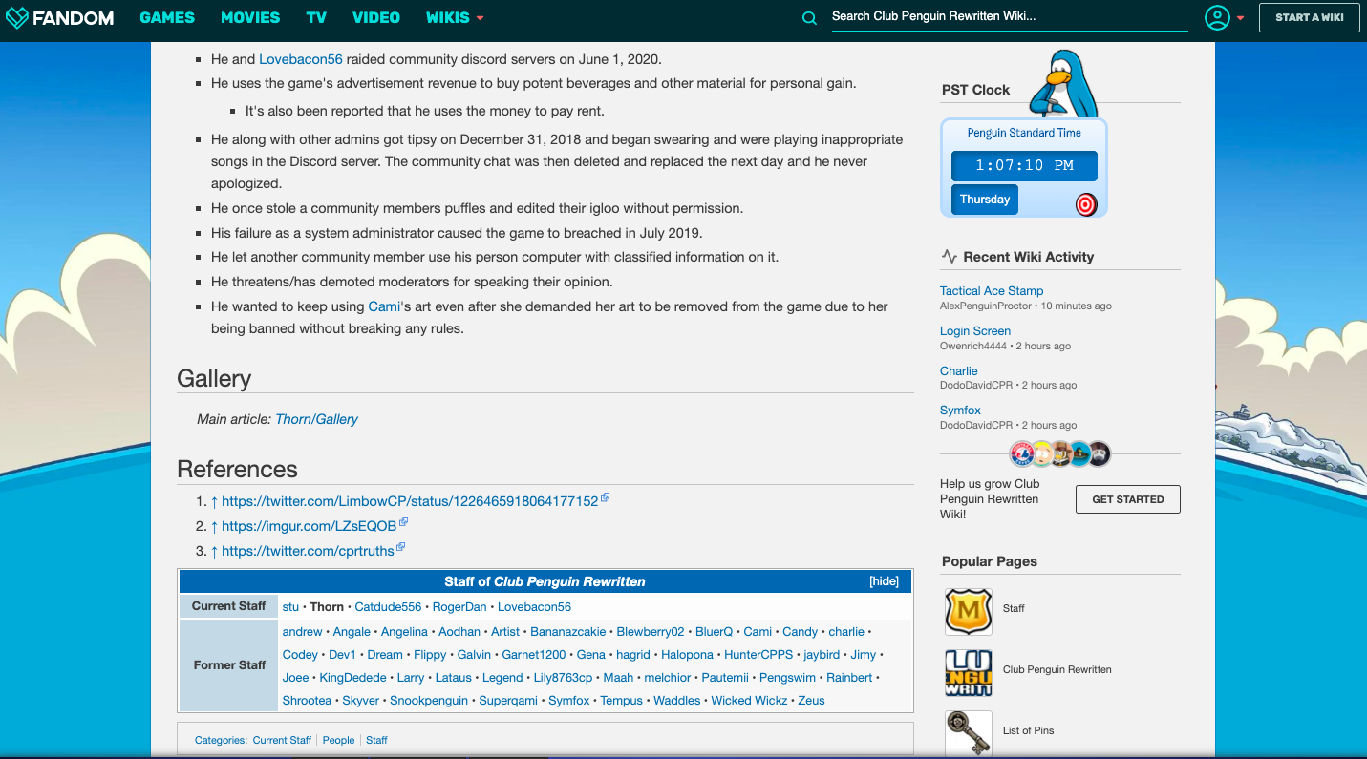Viewport: 1367px width, 759px height.
Task: Open RogerDan staff link
Action: [x=459, y=607]
